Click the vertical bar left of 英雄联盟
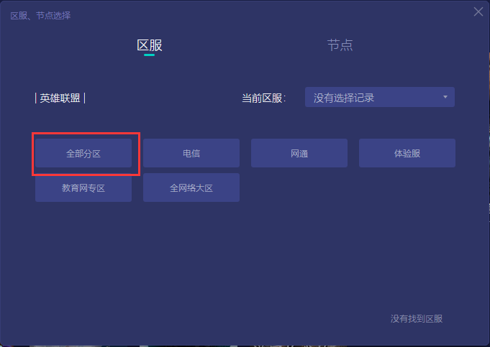The height and width of the screenshot is (347, 490). [36, 98]
